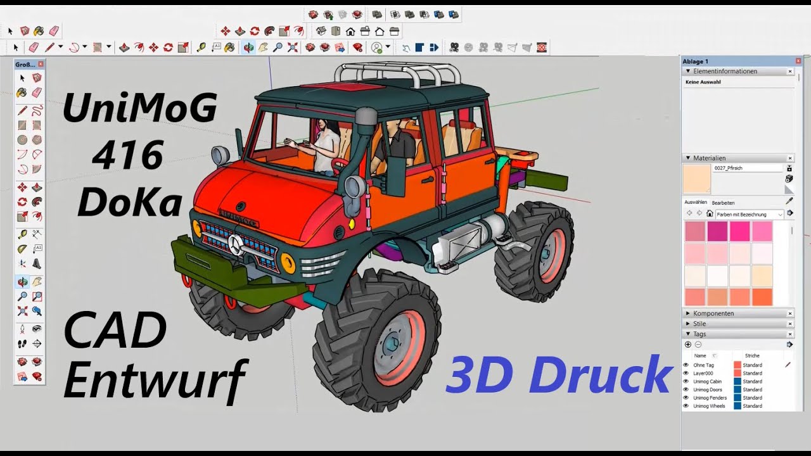
Task: Toggle Unimog Wheels tag visibility
Action: 686,406
